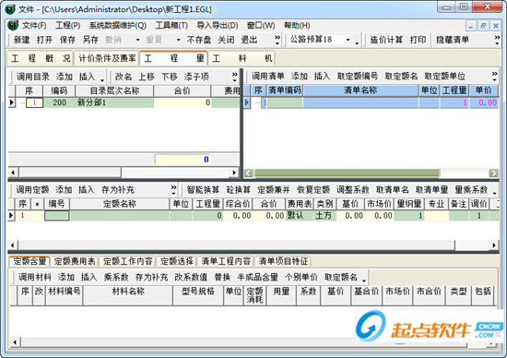Screen dimensions: 507x358
Task: Expand list toolbar overflow chevron after 取定额单位
Action: pyautogui.click(x=494, y=76)
